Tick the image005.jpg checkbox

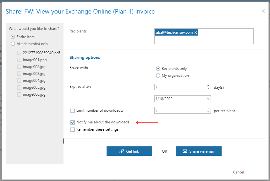19,88
